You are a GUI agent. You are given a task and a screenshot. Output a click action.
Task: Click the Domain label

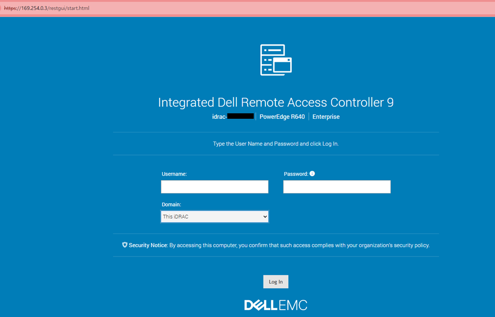point(172,204)
